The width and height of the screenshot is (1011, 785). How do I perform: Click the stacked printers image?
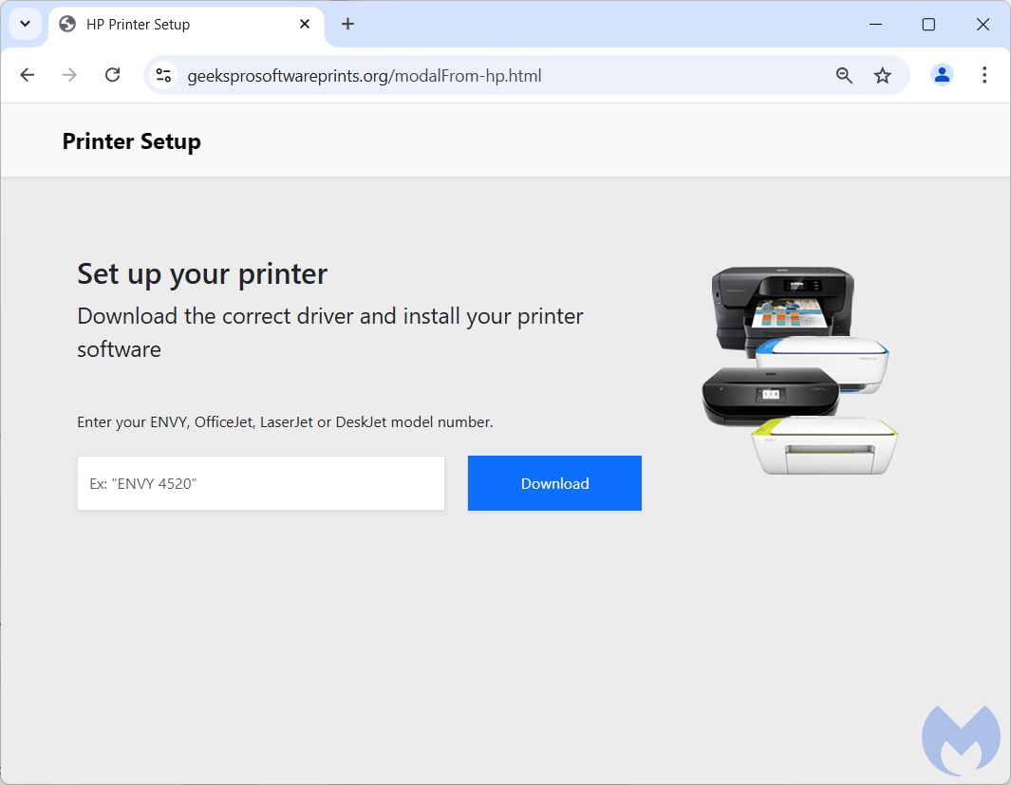coord(800,371)
